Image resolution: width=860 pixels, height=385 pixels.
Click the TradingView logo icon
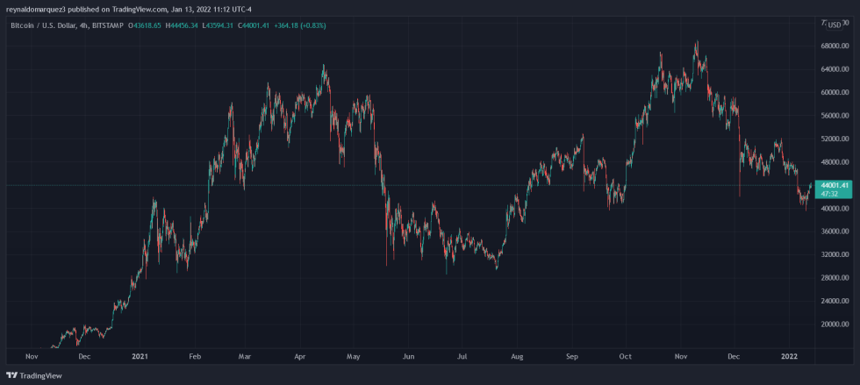coord(11,376)
